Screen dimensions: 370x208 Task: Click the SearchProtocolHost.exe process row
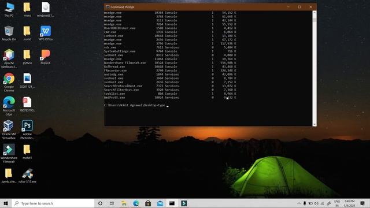pyautogui.click(x=170, y=86)
